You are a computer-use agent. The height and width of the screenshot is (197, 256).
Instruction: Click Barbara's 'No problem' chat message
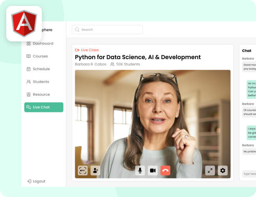[x=249, y=152]
